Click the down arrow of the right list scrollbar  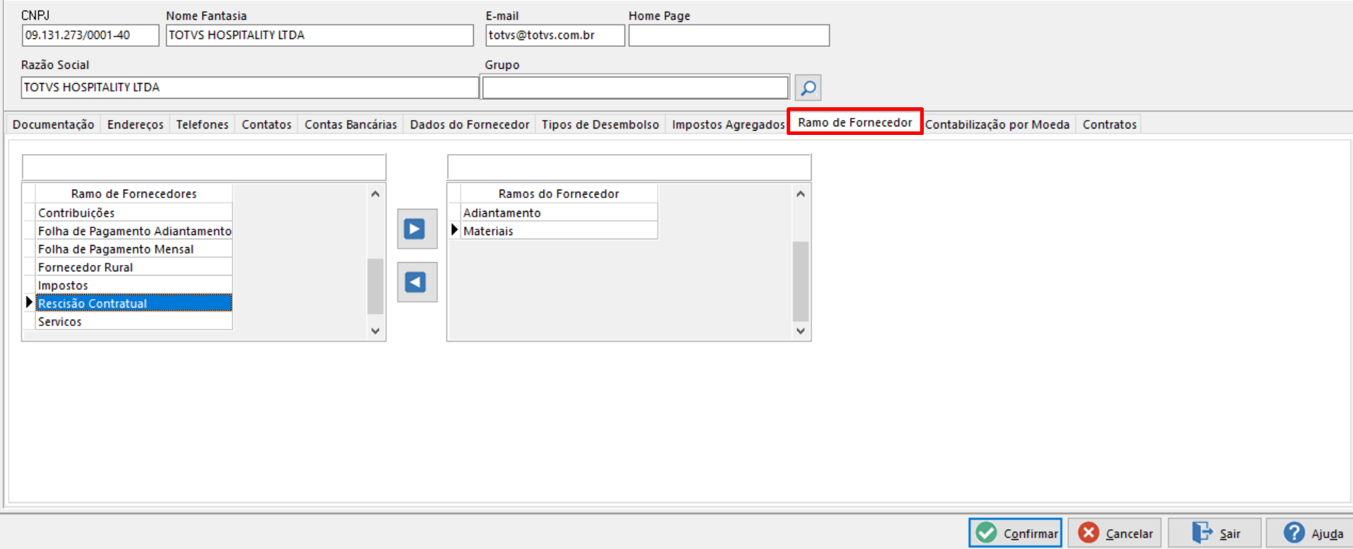[800, 331]
